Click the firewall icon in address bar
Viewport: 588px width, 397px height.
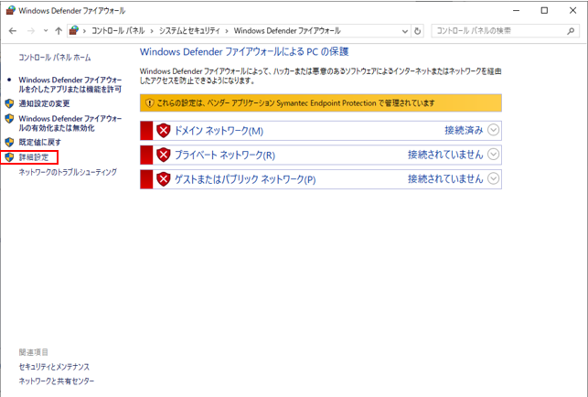[74, 30]
